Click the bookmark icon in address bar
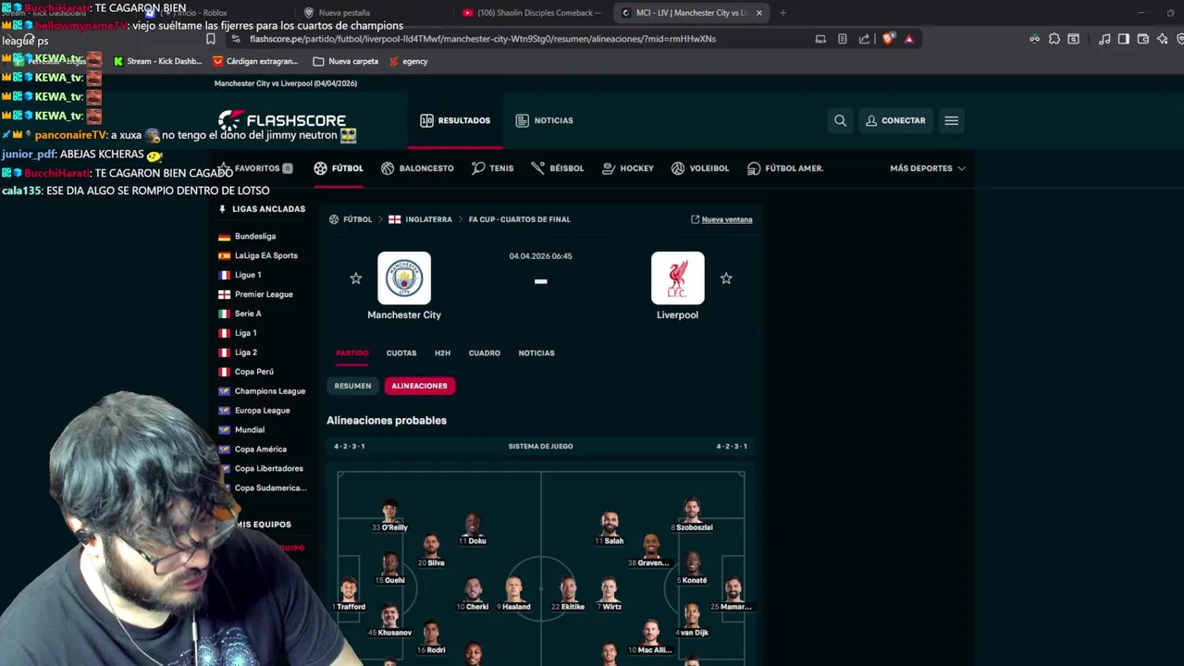The width and height of the screenshot is (1184, 666). [x=211, y=39]
